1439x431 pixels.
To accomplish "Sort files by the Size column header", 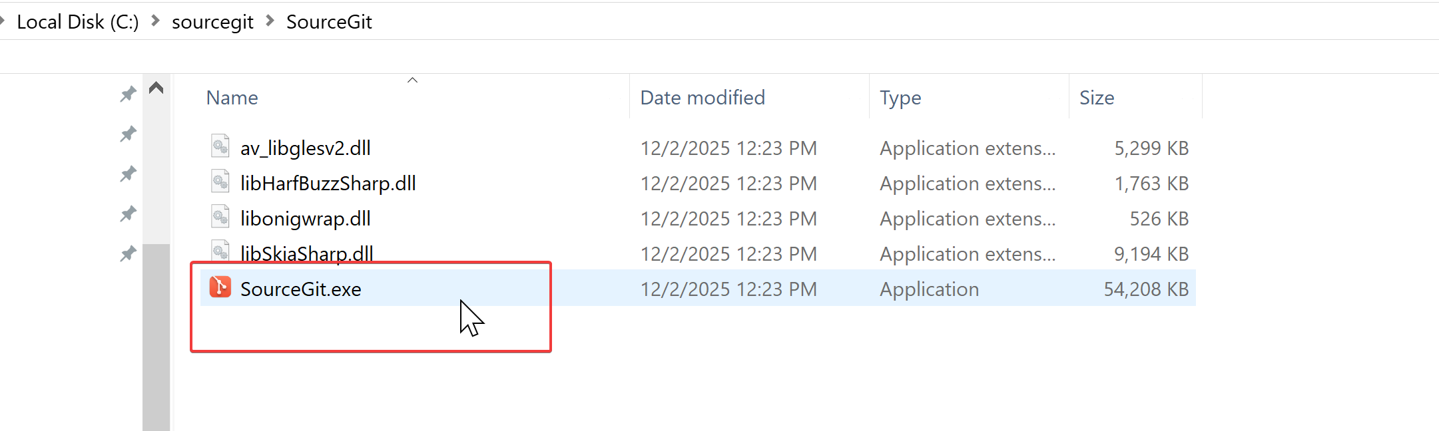I will [1097, 98].
